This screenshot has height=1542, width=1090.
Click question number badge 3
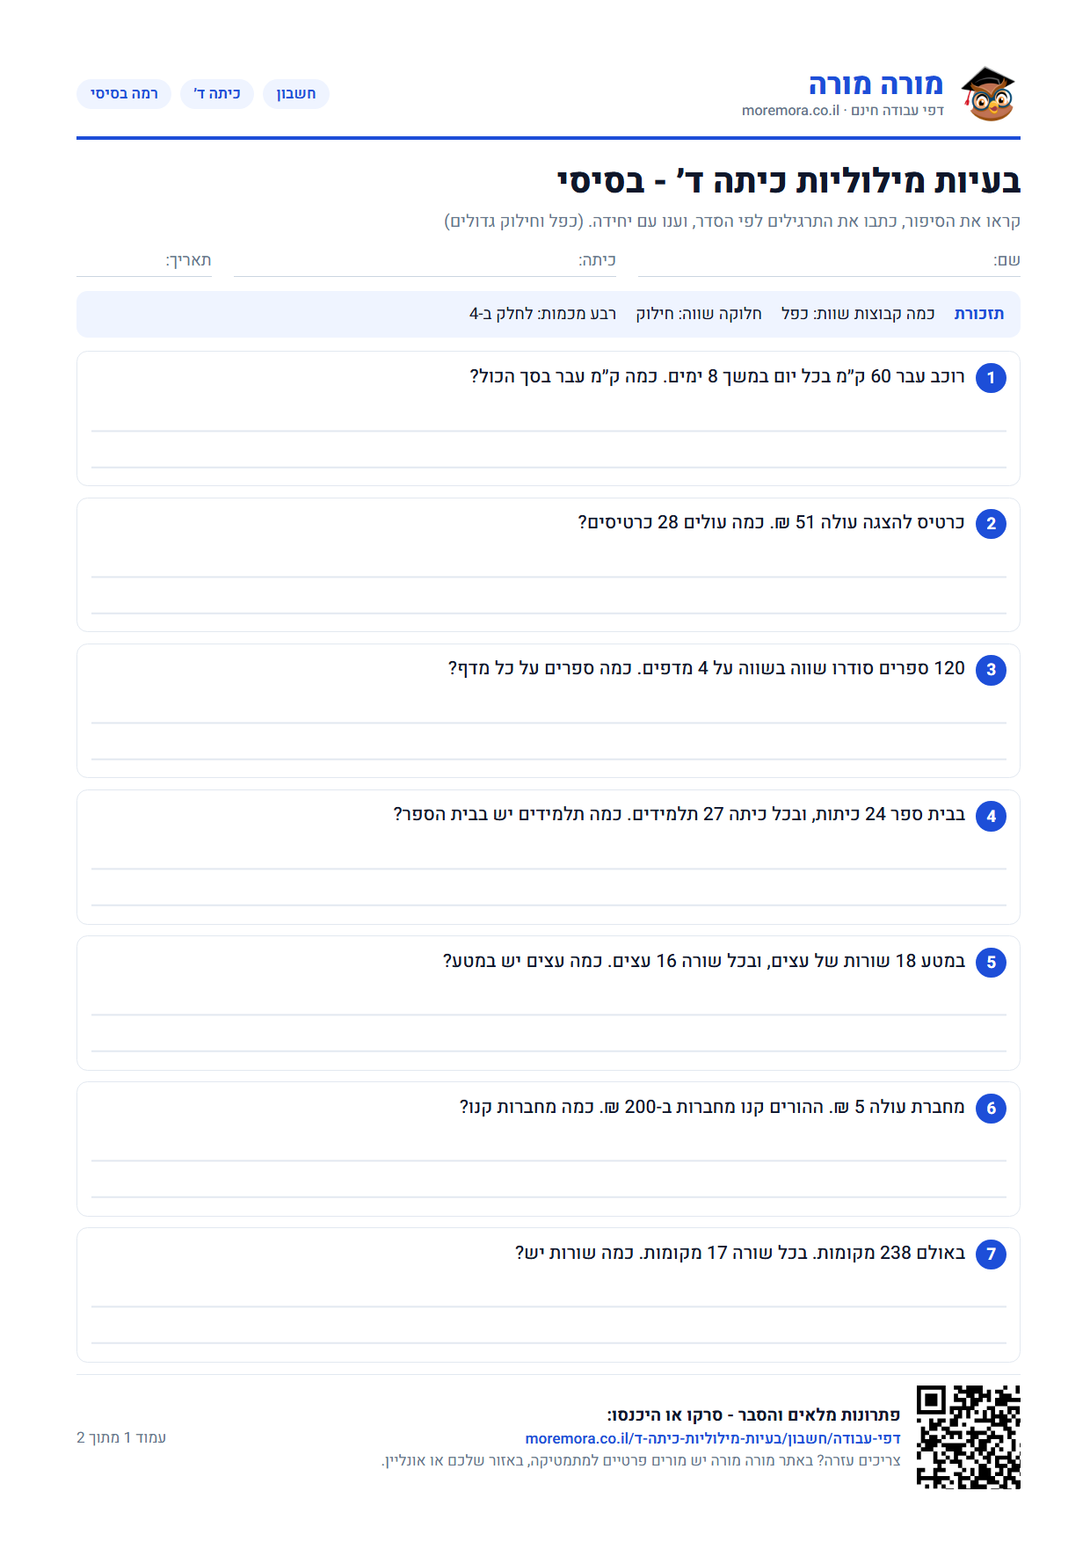tap(991, 670)
